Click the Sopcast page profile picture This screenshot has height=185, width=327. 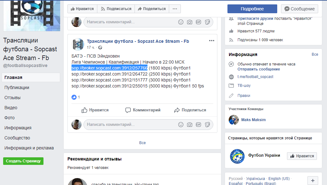tap(32, 16)
